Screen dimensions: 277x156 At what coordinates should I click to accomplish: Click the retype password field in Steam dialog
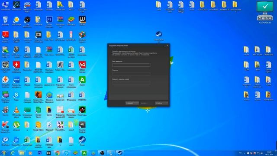point(131,83)
